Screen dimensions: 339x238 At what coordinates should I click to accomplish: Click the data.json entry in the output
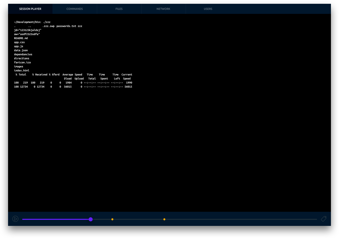click(x=21, y=50)
